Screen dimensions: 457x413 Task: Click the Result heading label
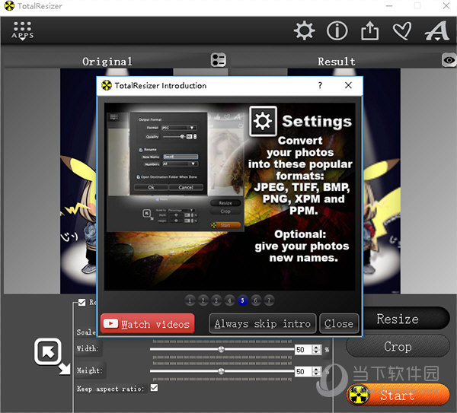pyautogui.click(x=337, y=62)
